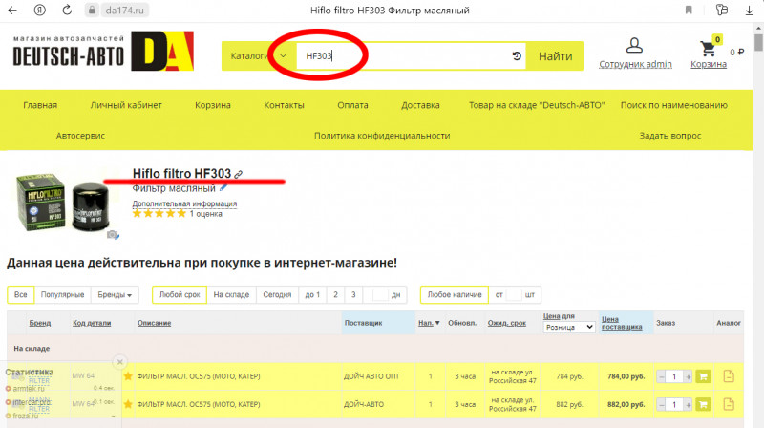Screen dimensions: 764x428
Task: Open Задать вопрос menu item
Action: [670, 136]
